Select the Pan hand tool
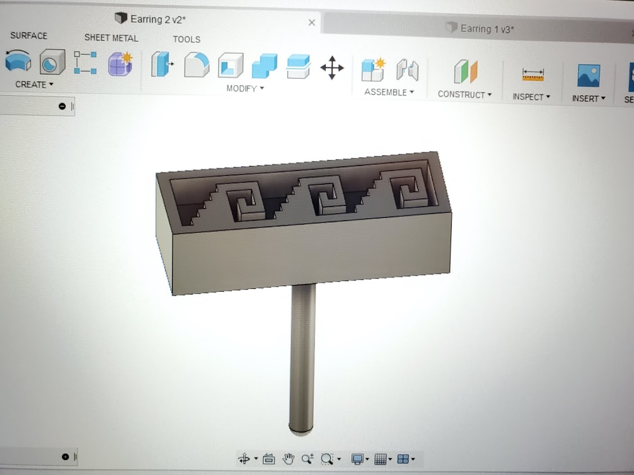Image resolution: width=634 pixels, height=475 pixels. tap(288, 459)
